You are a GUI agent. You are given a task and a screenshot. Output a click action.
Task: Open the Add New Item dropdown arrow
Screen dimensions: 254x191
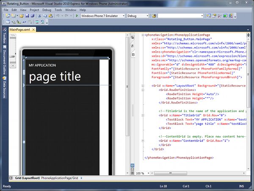(17, 16)
